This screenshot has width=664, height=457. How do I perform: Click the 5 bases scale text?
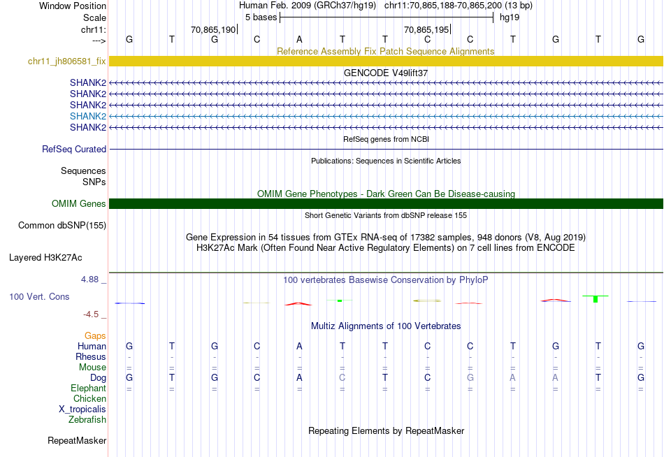pos(261,17)
